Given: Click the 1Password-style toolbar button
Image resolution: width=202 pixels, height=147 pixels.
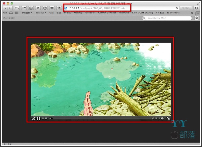Looking at the screenshot, I should pos(31,8).
